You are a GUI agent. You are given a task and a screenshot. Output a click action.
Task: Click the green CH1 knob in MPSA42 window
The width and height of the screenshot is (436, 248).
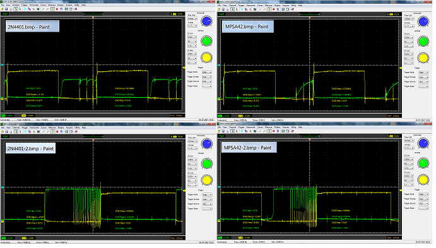click(x=423, y=41)
